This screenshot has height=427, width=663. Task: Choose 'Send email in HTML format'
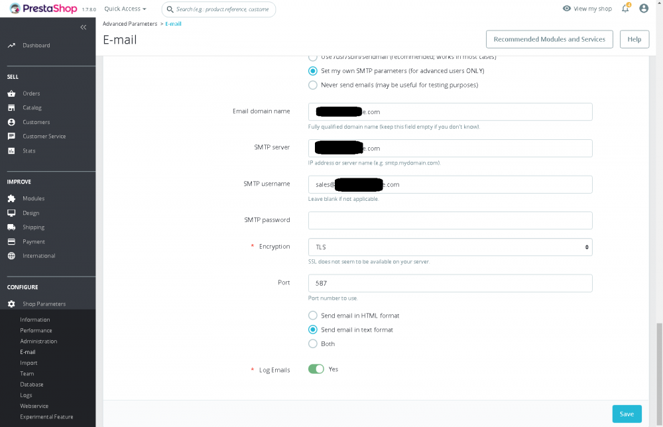tap(312, 315)
